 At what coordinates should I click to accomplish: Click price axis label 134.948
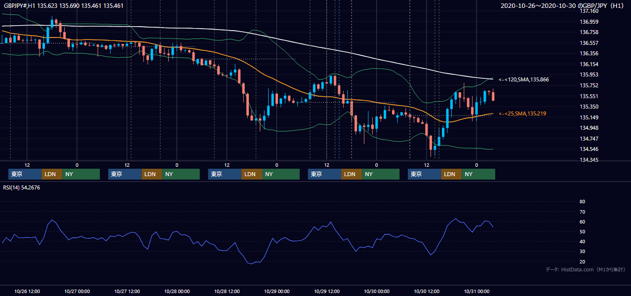589,128
